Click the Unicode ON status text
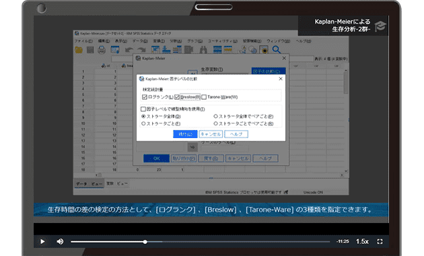 (313, 193)
